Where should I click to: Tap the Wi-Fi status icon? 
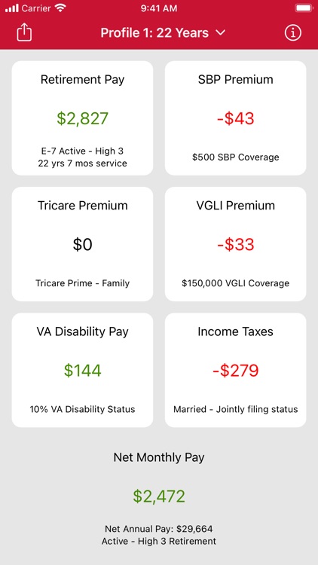click(x=60, y=8)
